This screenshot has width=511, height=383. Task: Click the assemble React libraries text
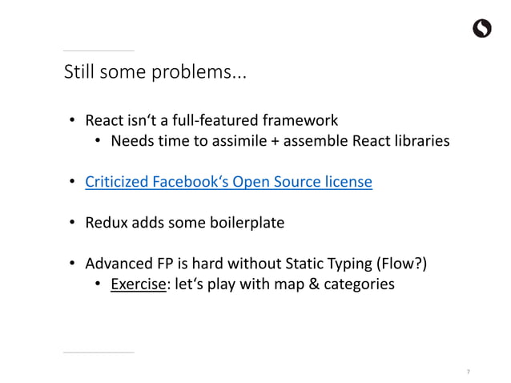point(367,141)
